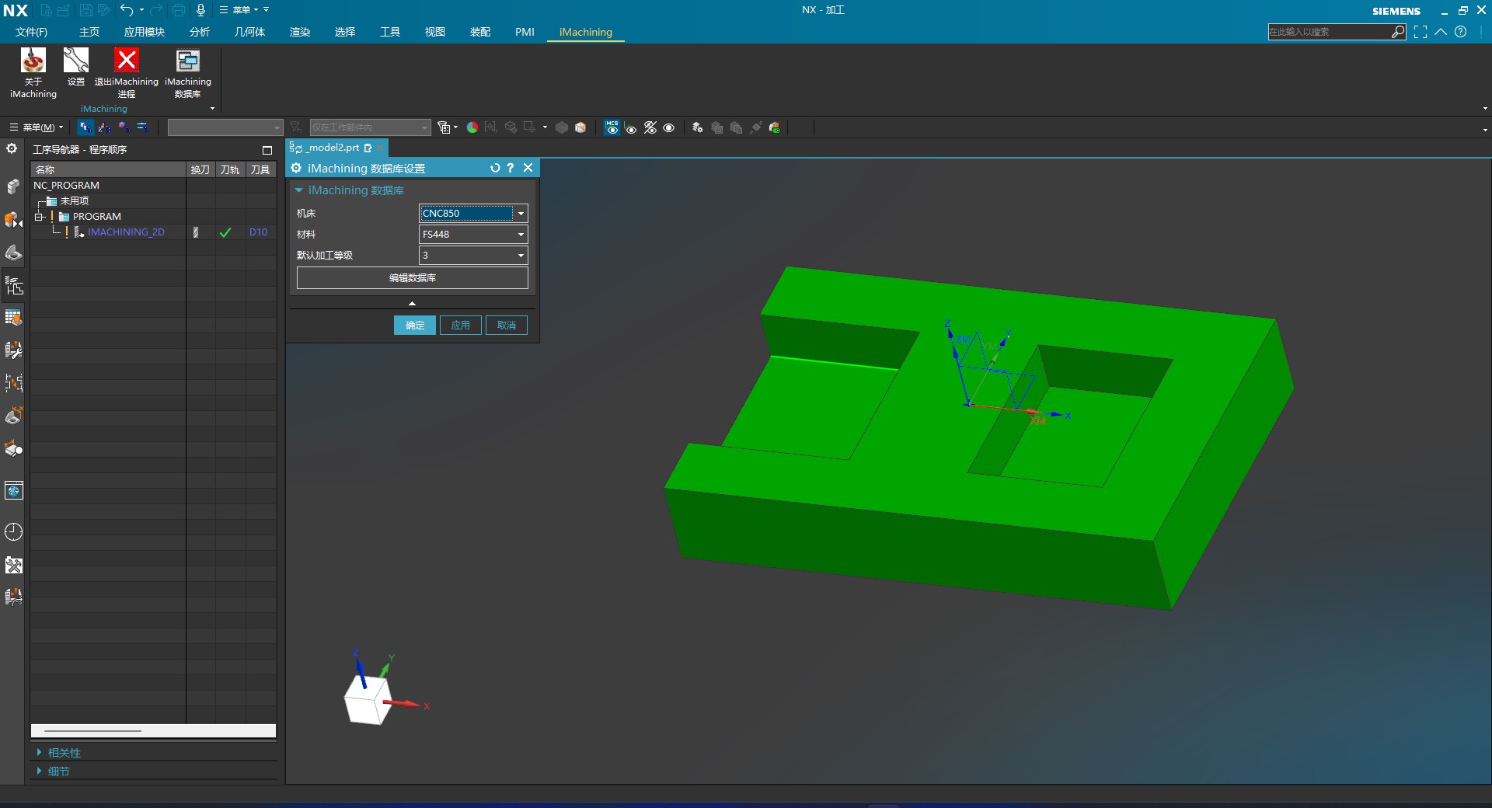The width and height of the screenshot is (1492, 808).
Task: Click the view orientation triad cube
Action: pos(368,699)
